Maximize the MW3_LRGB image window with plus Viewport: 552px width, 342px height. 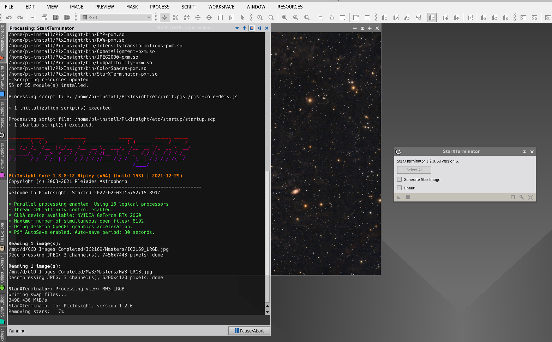[370, 28]
